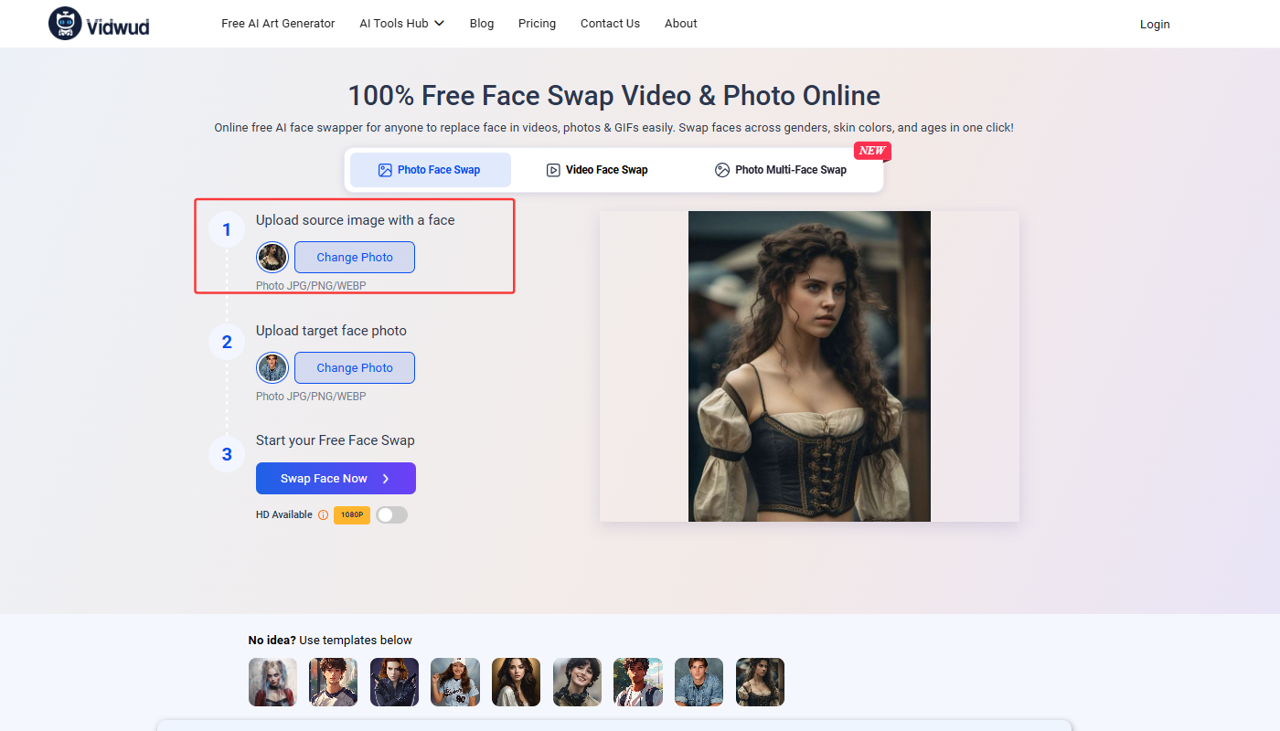Select the Photo Face Swap tab
The height and width of the screenshot is (731, 1280).
(430, 170)
